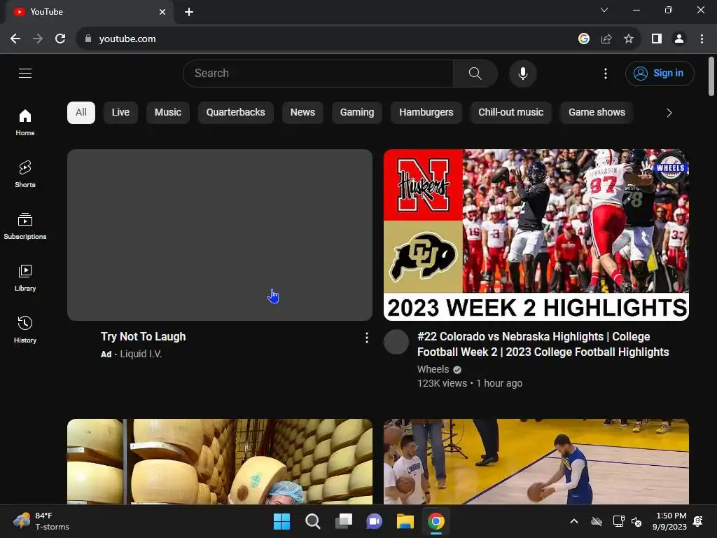
Task: Select the All filter chip
Action: (x=81, y=113)
